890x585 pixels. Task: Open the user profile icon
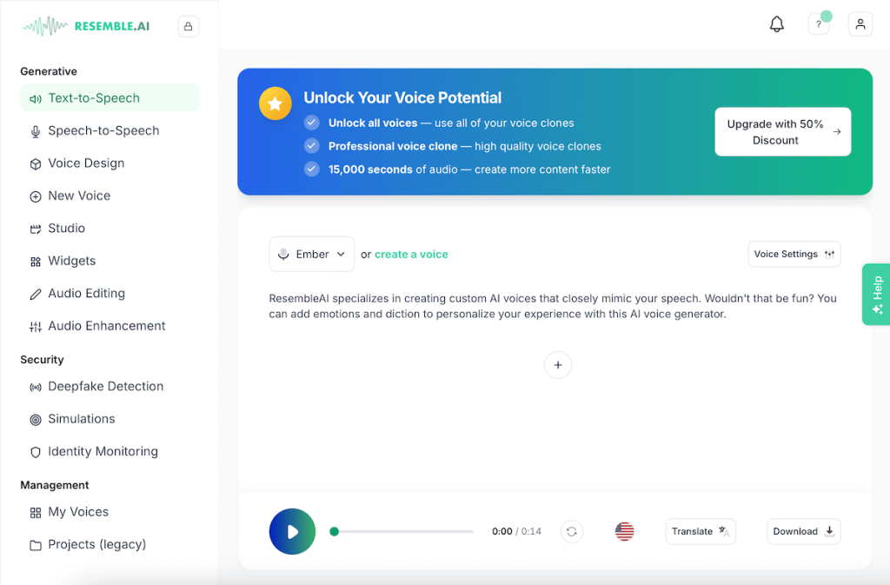[x=860, y=24]
